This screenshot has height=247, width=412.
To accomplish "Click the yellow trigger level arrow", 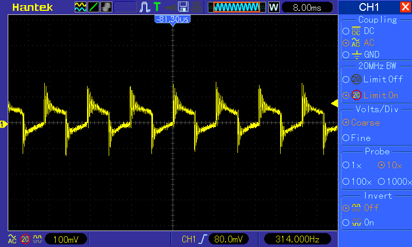I will [x=334, y=103].
